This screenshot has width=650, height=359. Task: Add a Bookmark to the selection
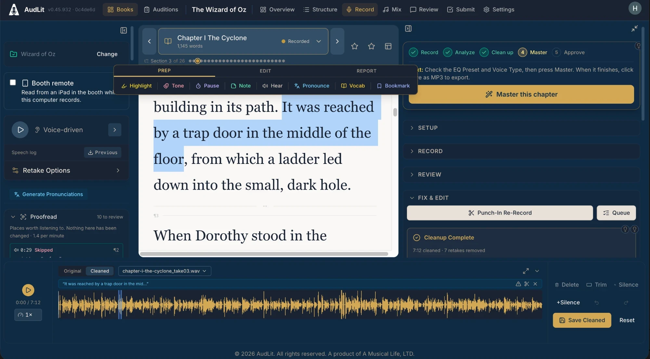click(393, 86)
